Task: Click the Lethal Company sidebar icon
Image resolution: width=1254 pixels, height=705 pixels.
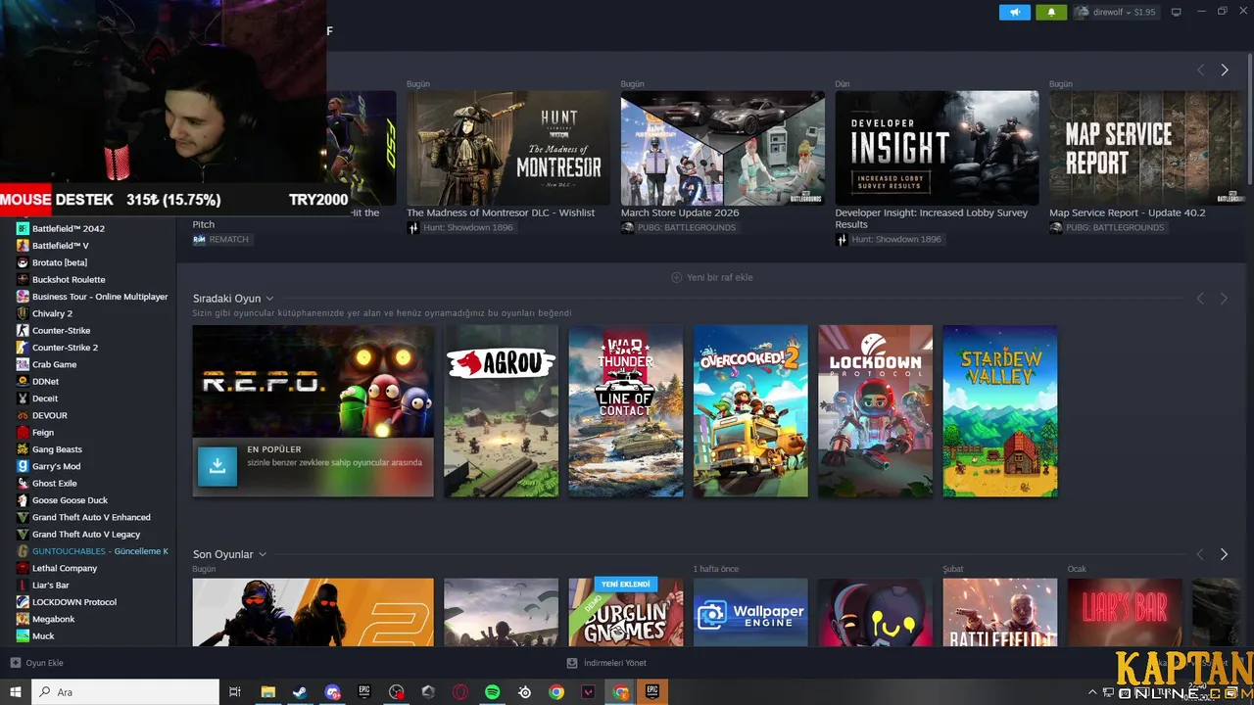Action: tap(23, 568)
